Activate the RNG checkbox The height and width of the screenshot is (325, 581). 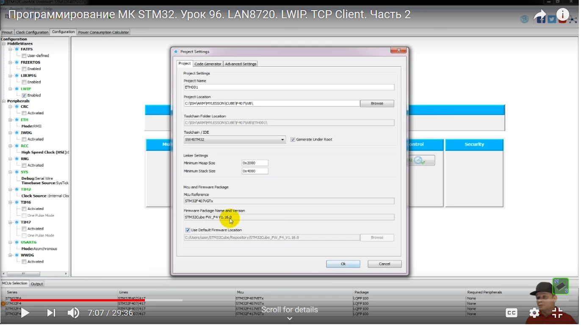tap(24, 165)
